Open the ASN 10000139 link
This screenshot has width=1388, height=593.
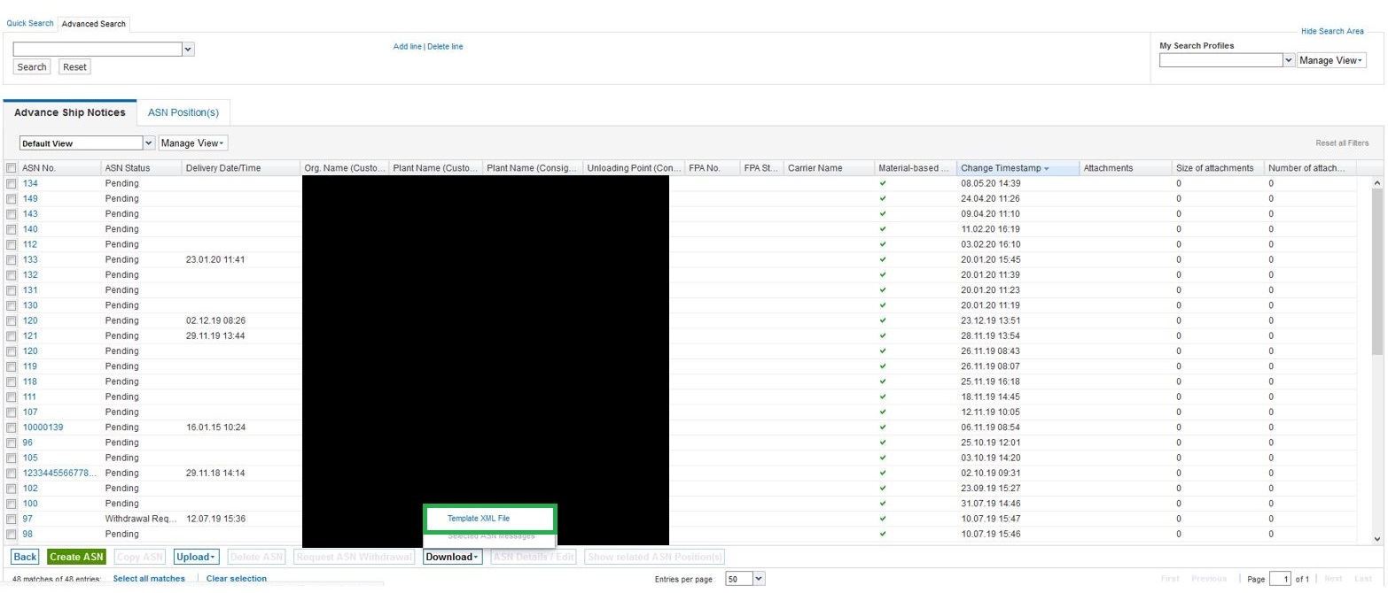point(43,427)
